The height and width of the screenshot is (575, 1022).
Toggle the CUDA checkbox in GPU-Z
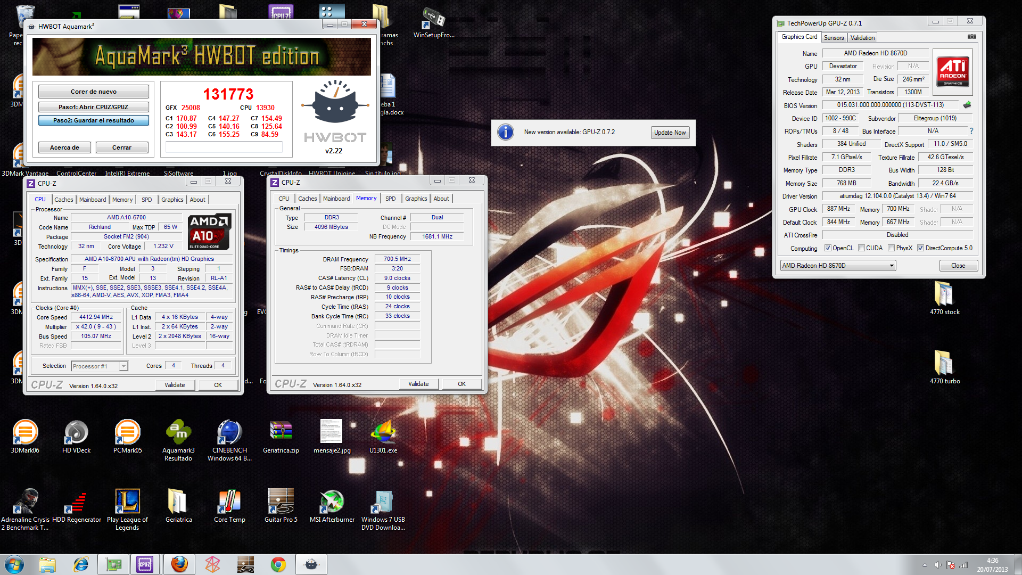[x=861, y=248]
